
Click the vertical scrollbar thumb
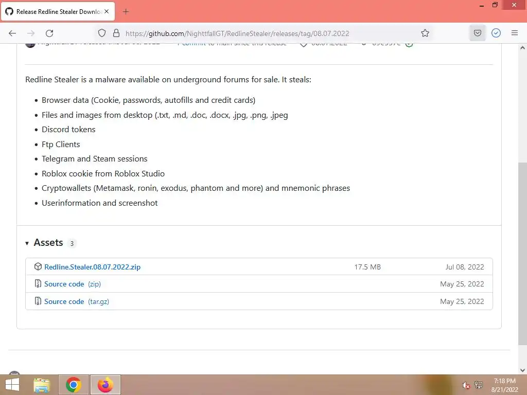(522, 254)
